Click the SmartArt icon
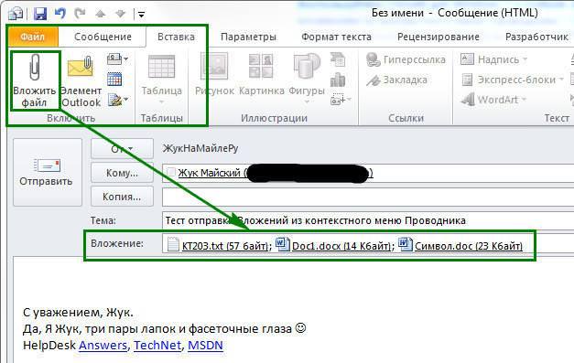The height and width of the screenshot is (363, 574). 338,59
